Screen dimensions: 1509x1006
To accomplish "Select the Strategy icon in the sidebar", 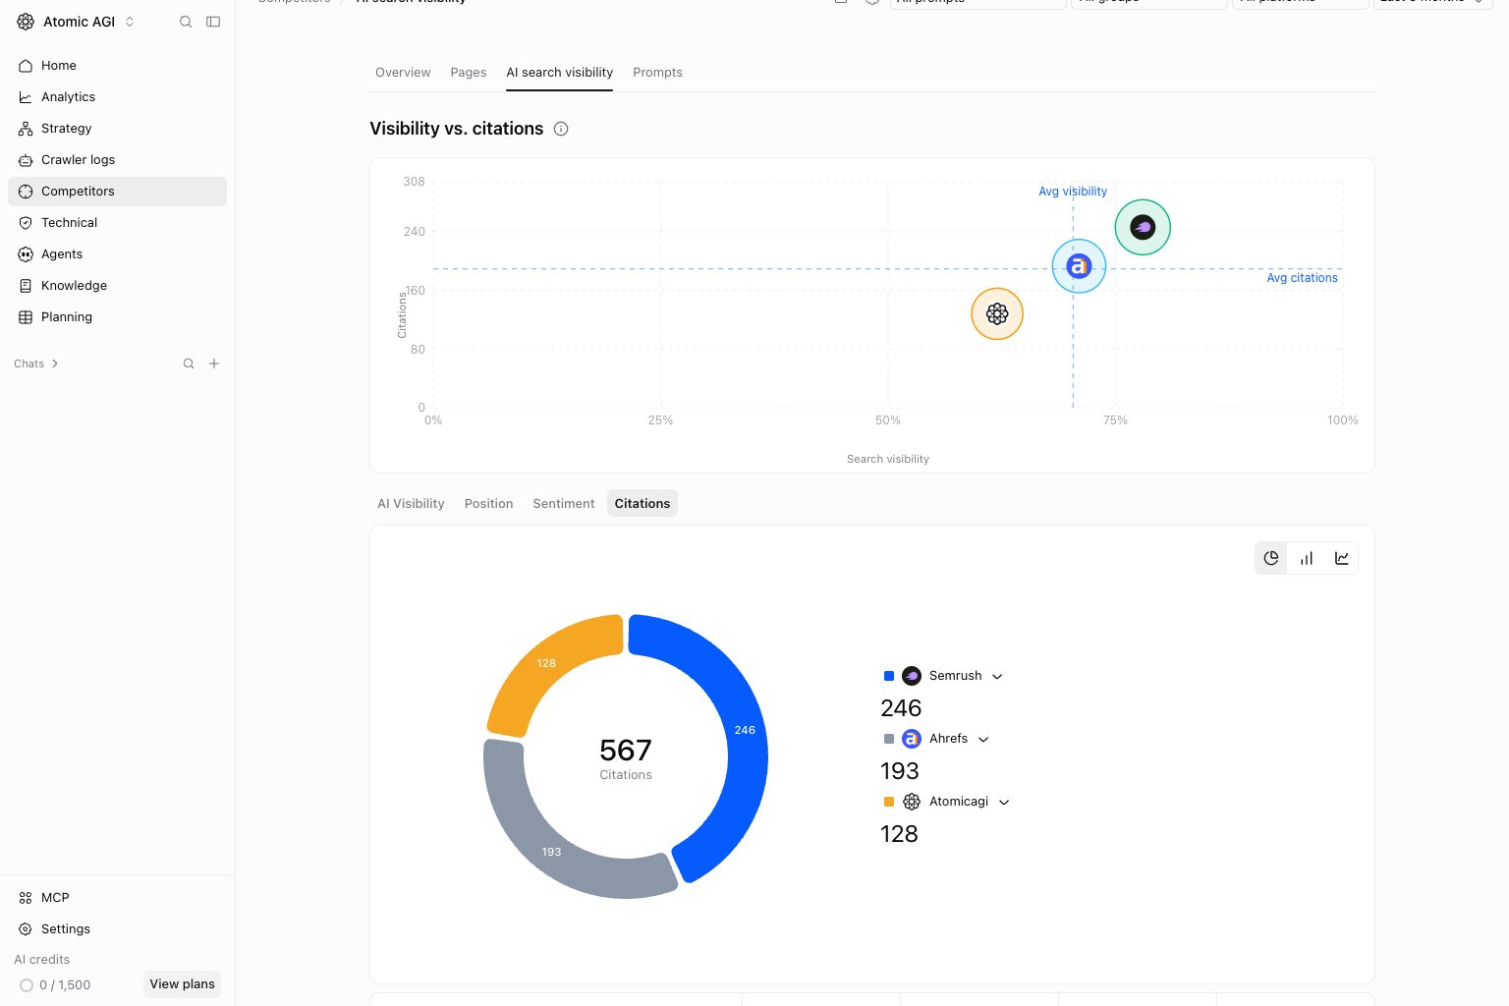I will click(x=26, y=129).
